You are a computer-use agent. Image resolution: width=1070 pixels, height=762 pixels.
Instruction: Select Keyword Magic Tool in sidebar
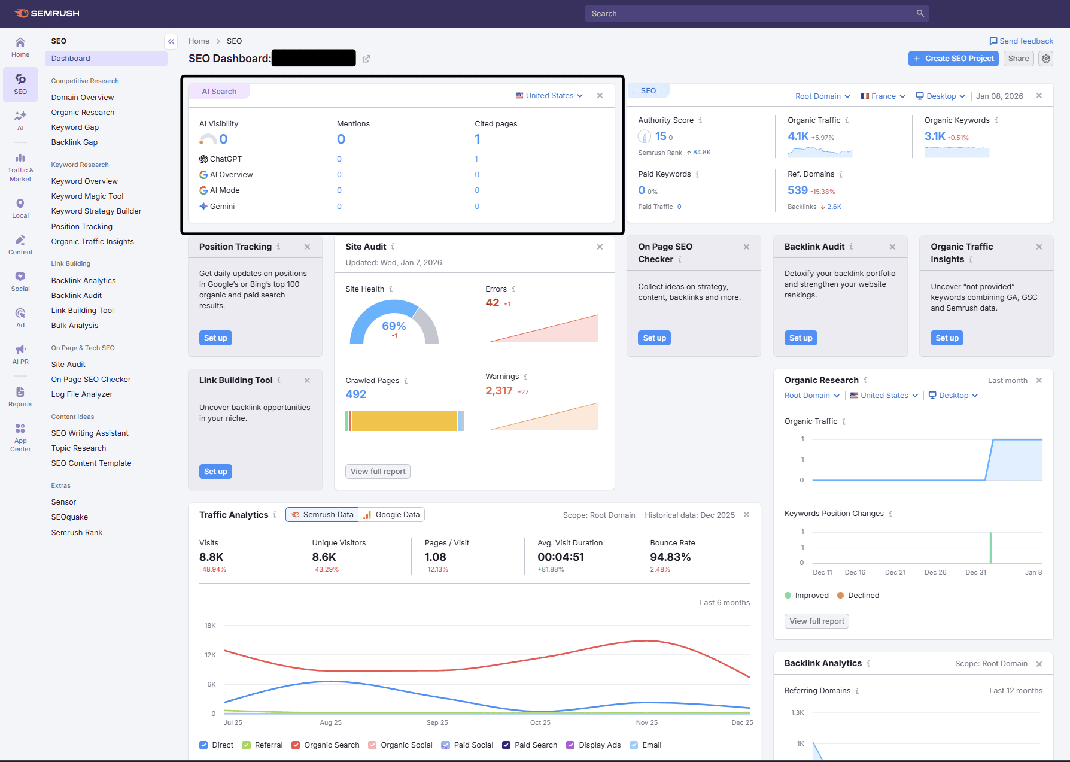[87, 196]
